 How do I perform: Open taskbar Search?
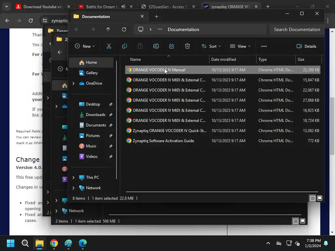pos(25,243)
